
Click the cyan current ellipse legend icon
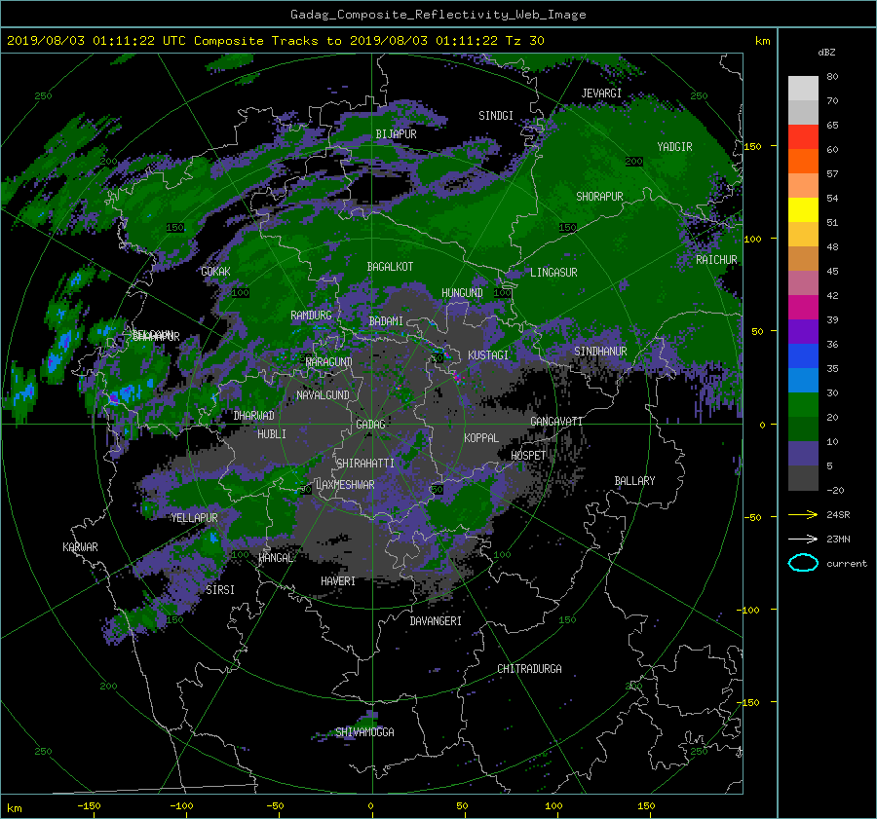tap(803, 563)
